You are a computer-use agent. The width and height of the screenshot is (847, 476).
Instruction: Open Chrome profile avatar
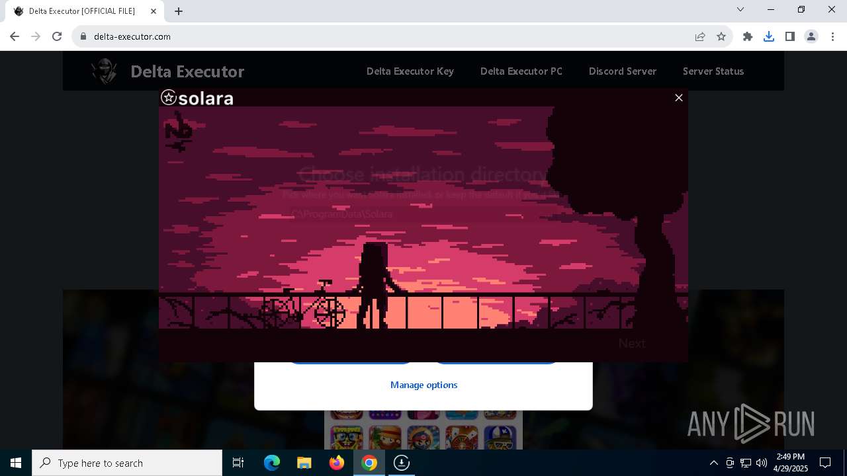tap(811, 36)
